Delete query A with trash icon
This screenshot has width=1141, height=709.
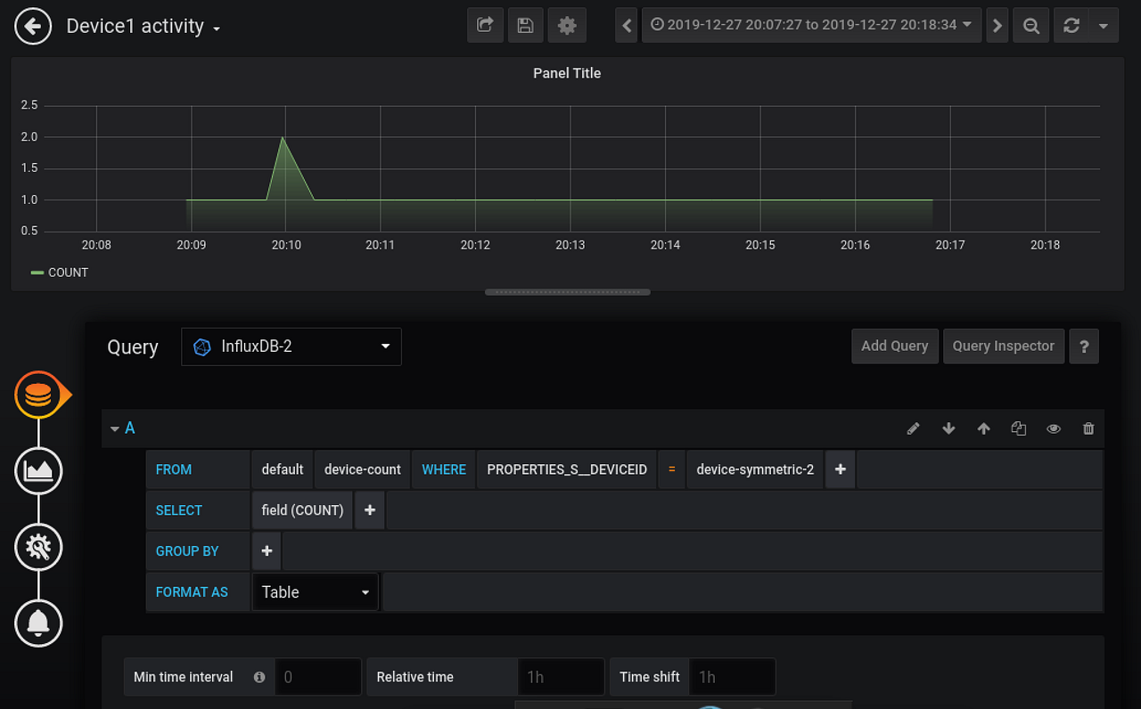tap(1088, 428)
